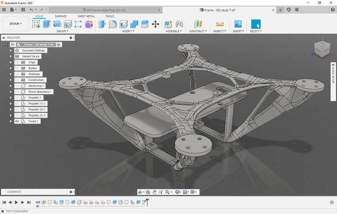This screenshot has height=214, width=337.
Task: Activate the Select tool
Action: (x=256, y=24)
